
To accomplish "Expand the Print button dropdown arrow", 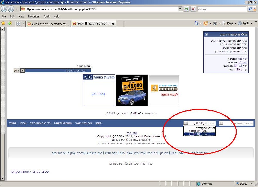I will pyautogui.click(x=220, y=24).
